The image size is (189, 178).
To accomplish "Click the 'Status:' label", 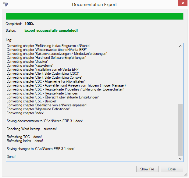I will (x=11, y=30).
